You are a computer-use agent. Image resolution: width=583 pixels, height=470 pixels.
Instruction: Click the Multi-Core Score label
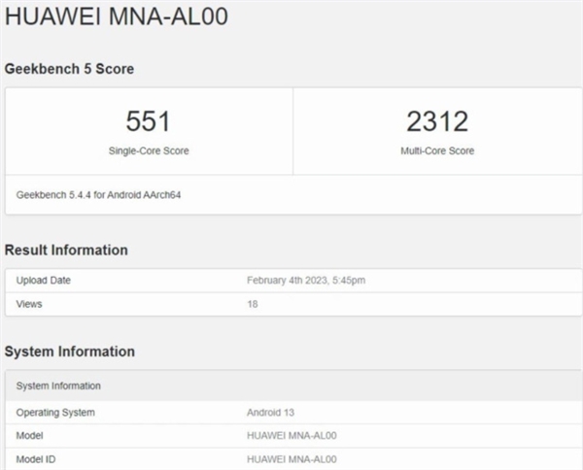coord(436,151)
